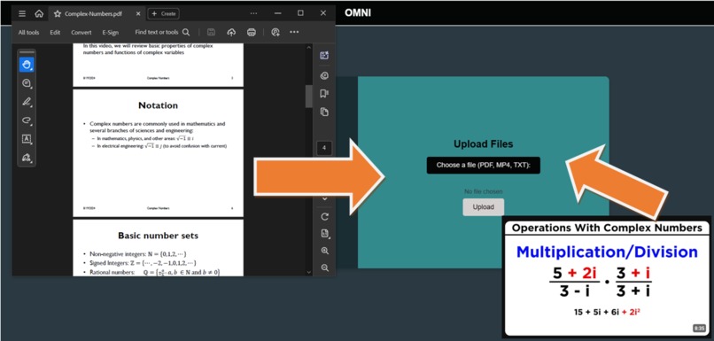Select the highlight pen tool
The height and width of the screenshot is (341, 714).
tap(27, 102)
